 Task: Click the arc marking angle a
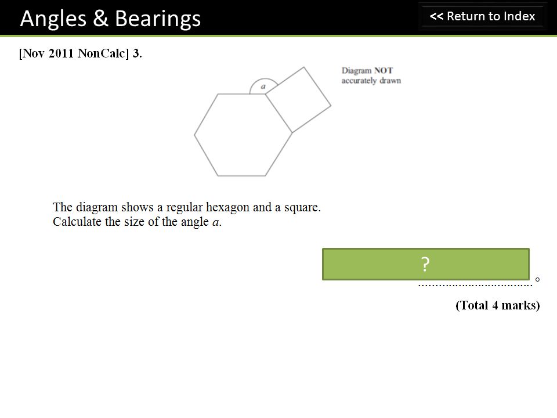(263, 82)
